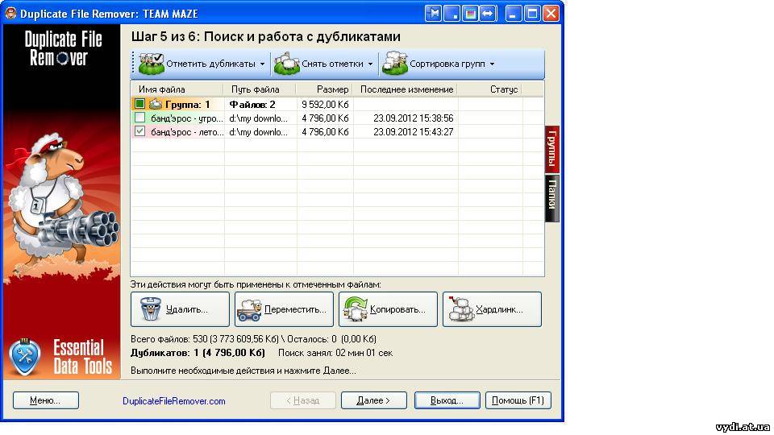Click the Удалить... button

180,309
